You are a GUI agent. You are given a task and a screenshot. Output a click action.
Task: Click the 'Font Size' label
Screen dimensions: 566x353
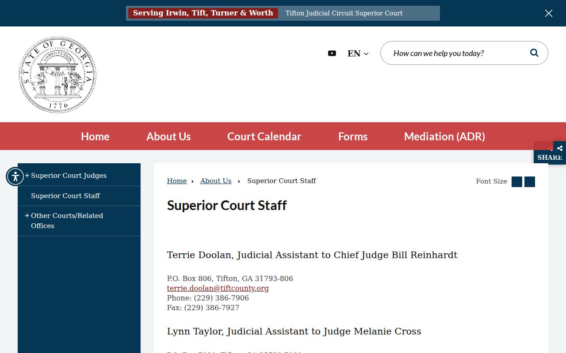pos(491,181)
